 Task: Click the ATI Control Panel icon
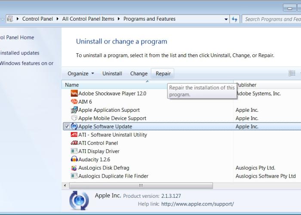pyautogui.click(x=74, y=143)
